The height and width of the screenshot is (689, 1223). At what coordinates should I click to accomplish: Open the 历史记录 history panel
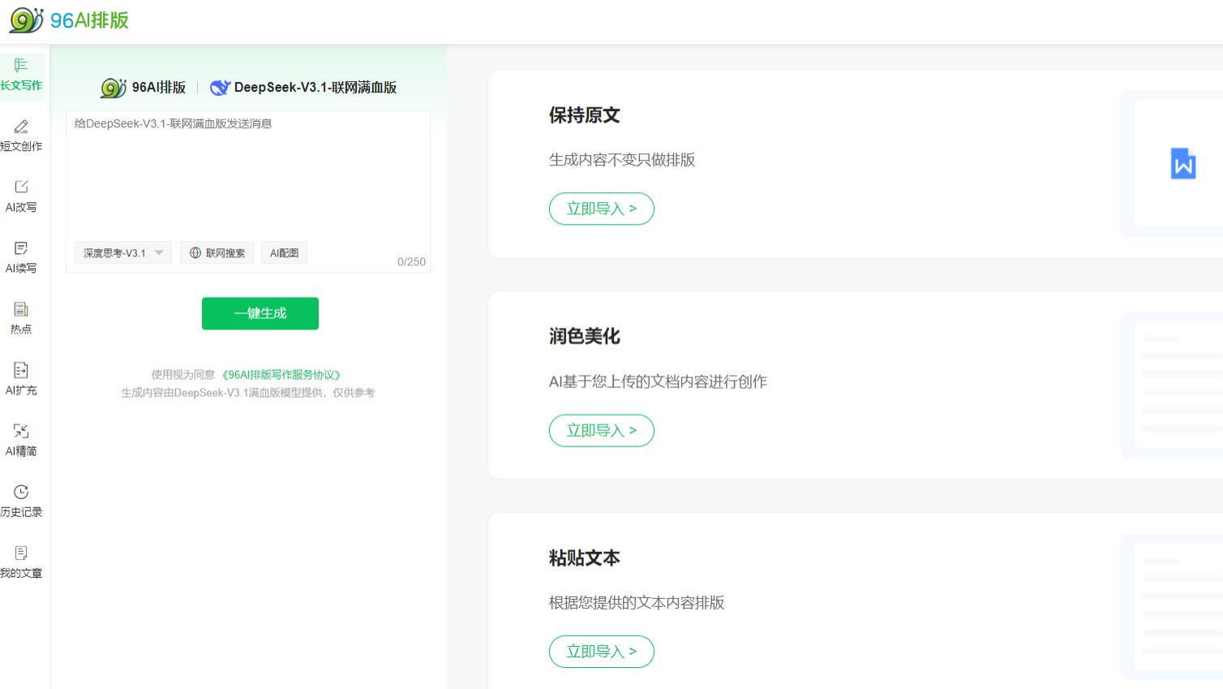21,501
